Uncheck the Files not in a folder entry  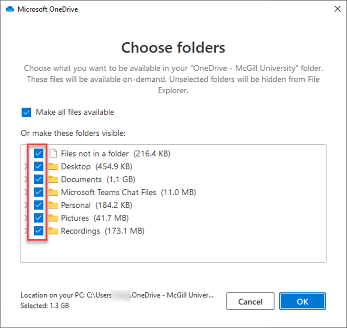click(x=39, y=153)
